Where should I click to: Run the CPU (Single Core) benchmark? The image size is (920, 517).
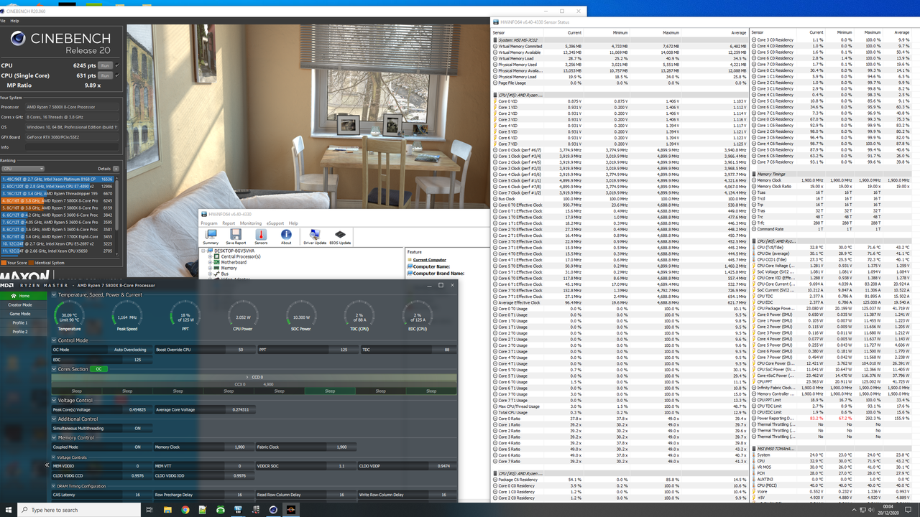click(x=105, y=75)
